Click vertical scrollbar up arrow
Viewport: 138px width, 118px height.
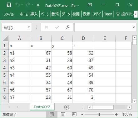tap(135, 37)
